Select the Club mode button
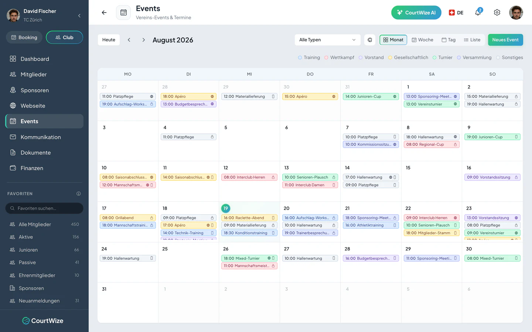This screenshot has width=532, height=332. click(x=64, y=37)
